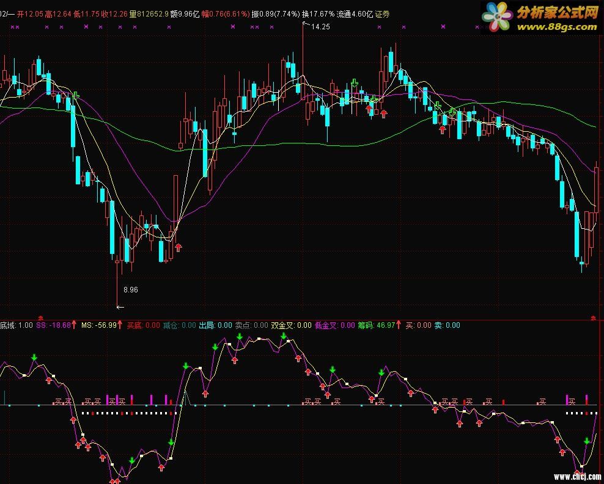Click the 双金叉: 0.00 indicator label

pyautogui.click(x=291, y=325)
